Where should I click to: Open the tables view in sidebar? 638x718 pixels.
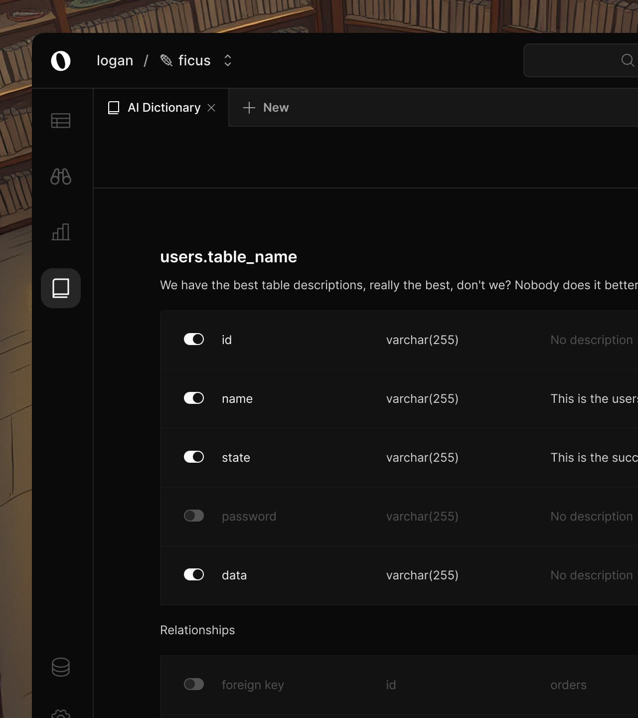(61, 121)
